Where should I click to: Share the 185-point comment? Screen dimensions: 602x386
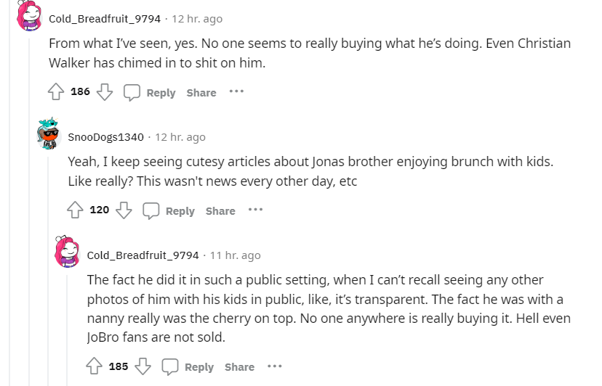(x=239, y=366)
